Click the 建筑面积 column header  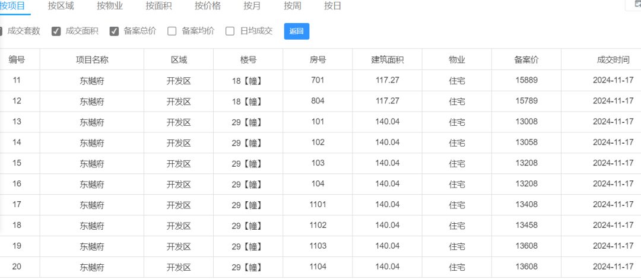click(x=387, y=60)
